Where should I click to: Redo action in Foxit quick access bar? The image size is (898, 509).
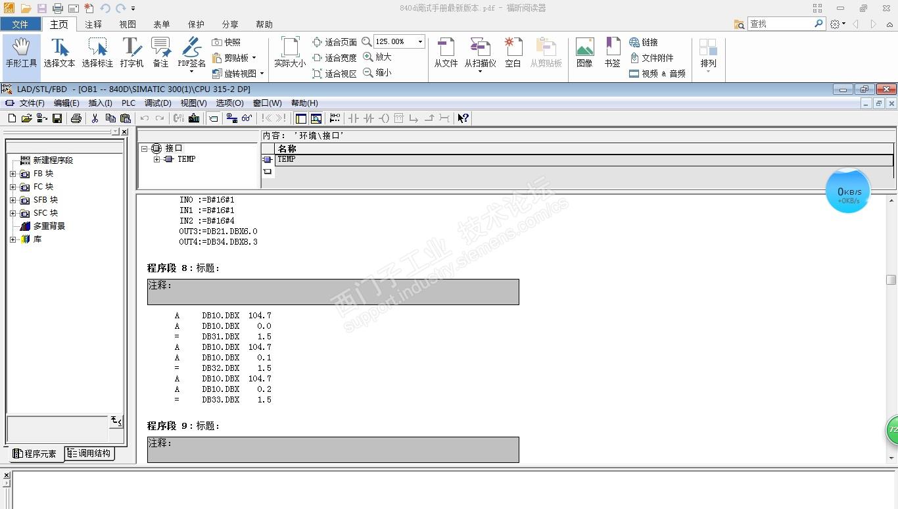point(120,9)
